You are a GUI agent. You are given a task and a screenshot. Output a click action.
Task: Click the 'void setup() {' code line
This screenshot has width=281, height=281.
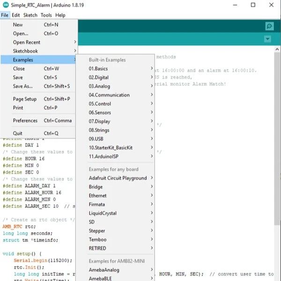pos(22,254)
